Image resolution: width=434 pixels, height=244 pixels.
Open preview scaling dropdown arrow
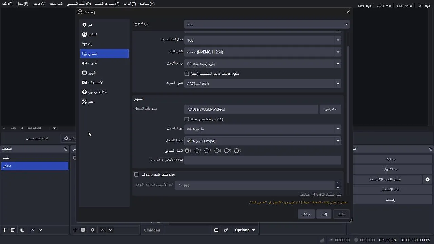[x=54, y=128]
